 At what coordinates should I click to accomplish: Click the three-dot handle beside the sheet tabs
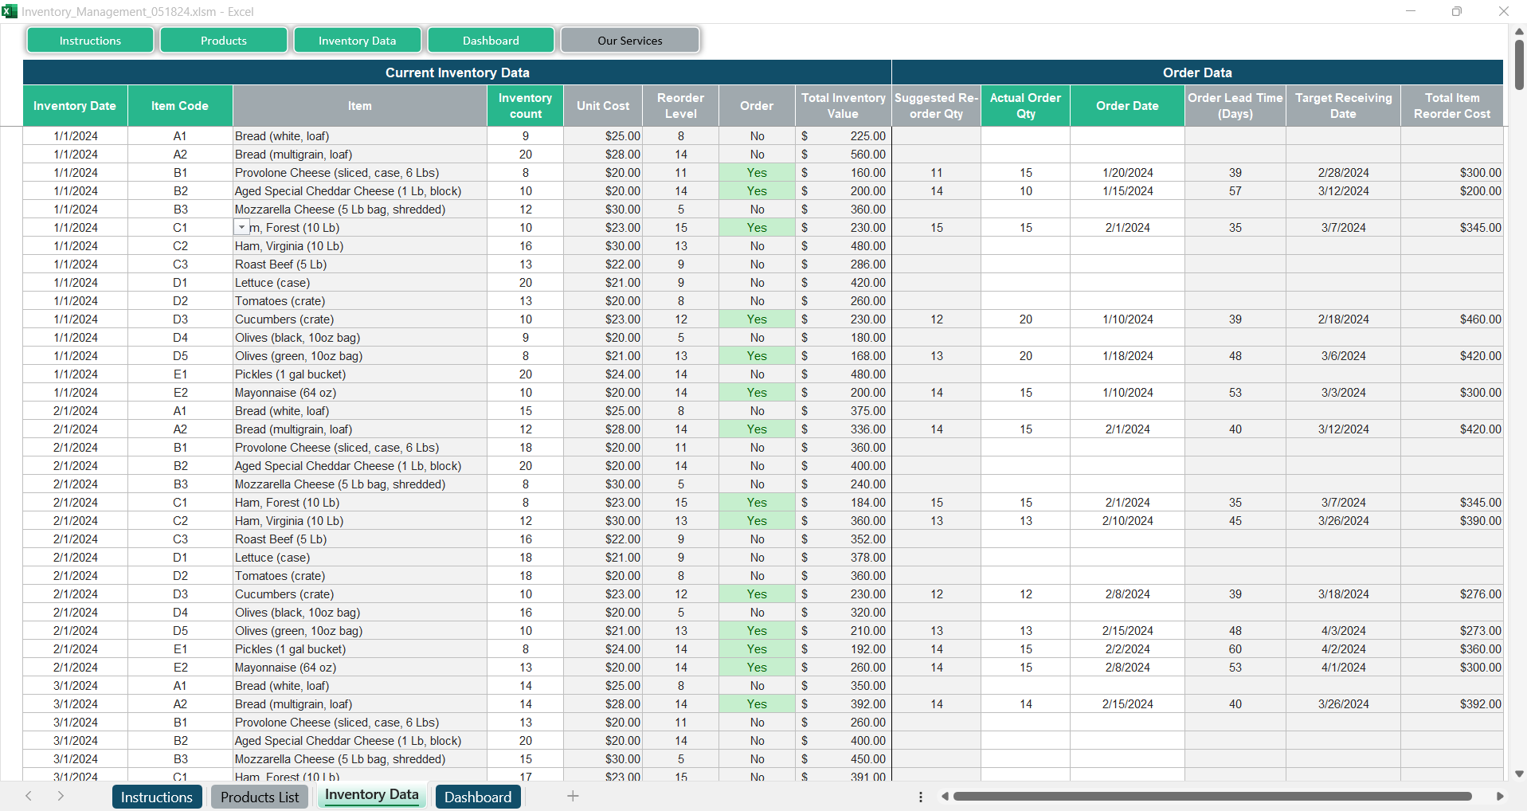coord(920,797)
